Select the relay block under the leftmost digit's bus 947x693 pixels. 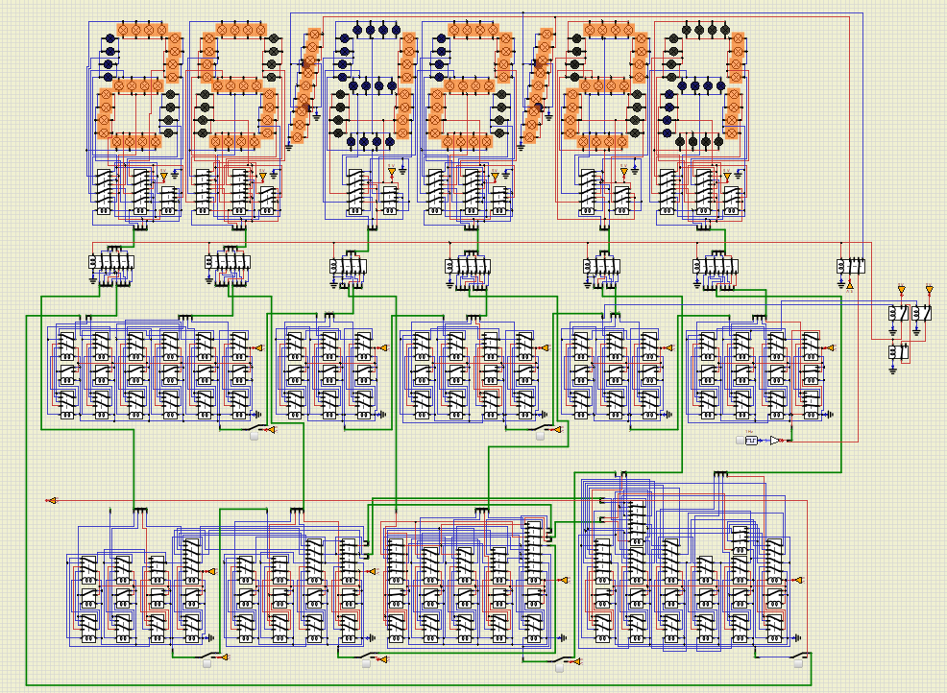coord(110,262)
